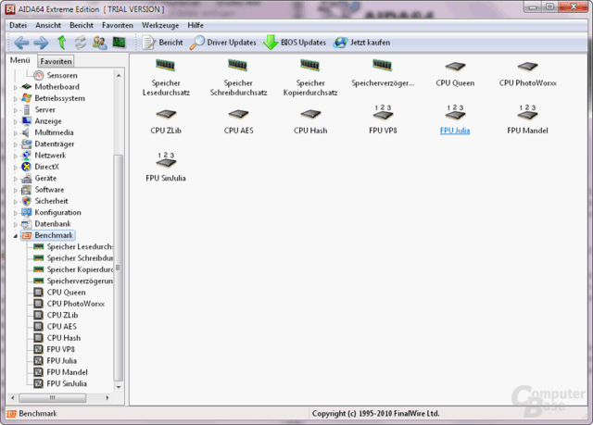Screen dimensions: 593x425
Task: Click the Bericht toolbar button
Action: click(163, 43)
